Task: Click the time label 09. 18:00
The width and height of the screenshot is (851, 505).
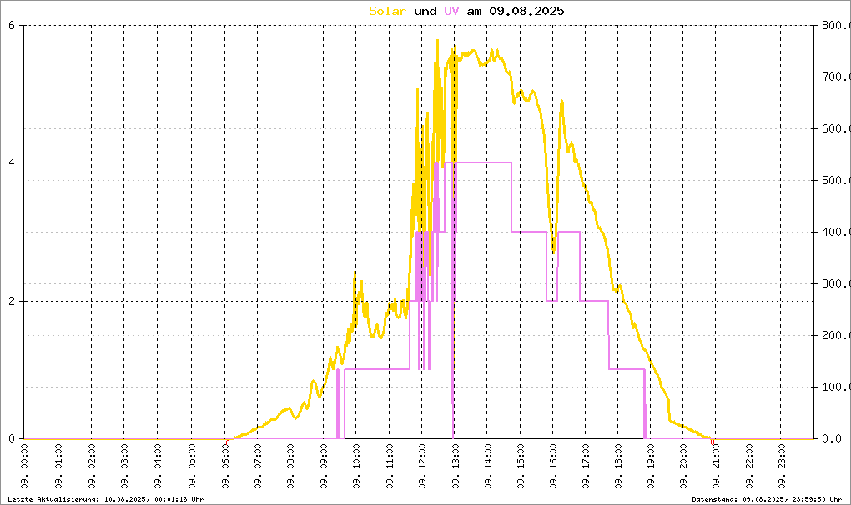Action: (618, 466)
